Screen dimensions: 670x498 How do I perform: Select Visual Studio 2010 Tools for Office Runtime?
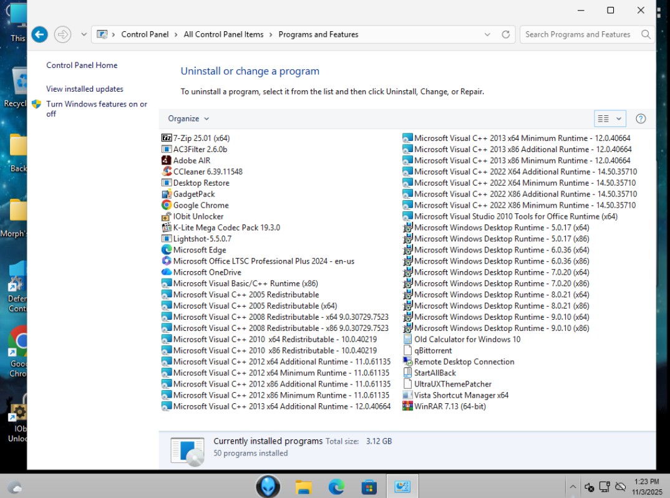pyautogui.click(x=510, y=216)
